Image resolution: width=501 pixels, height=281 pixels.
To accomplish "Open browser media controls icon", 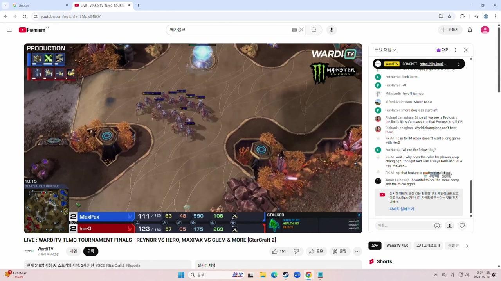I will point(476,16).
